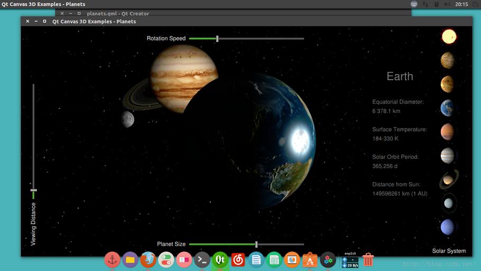
Task: Click the Rotation Speed slider handle
Action: point(217,39)
